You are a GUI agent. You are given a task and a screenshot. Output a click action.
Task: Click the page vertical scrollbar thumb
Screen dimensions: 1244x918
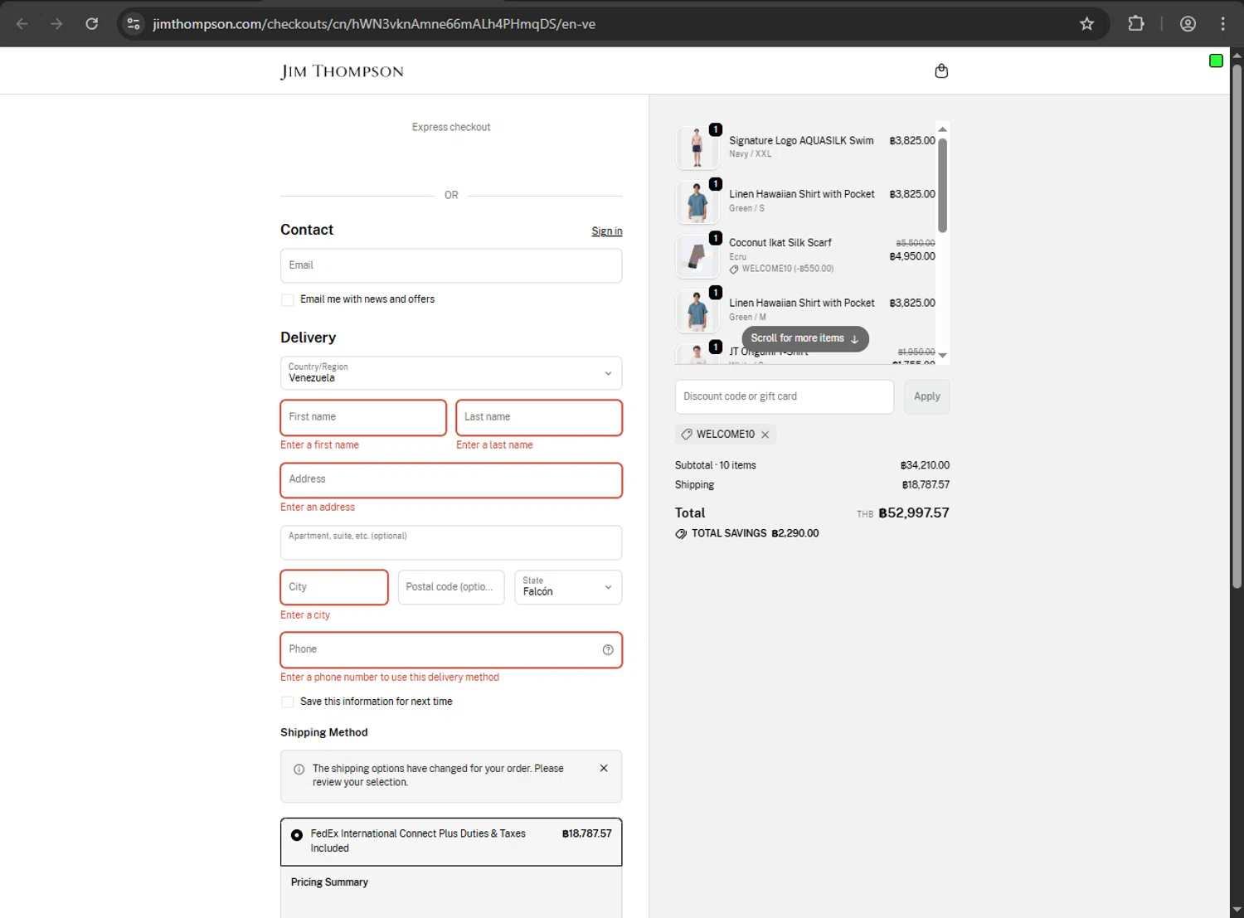click(1237, 327)
